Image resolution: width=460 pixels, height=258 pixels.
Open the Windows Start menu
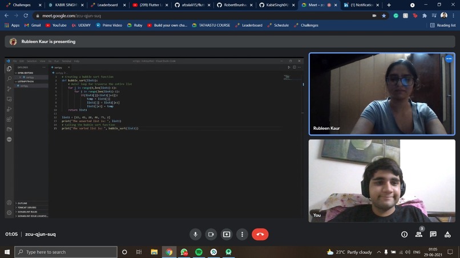7,252
